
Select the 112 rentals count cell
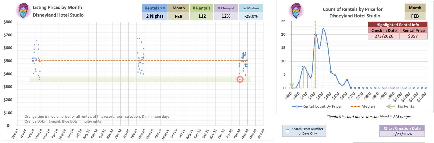tap(202, 16)
